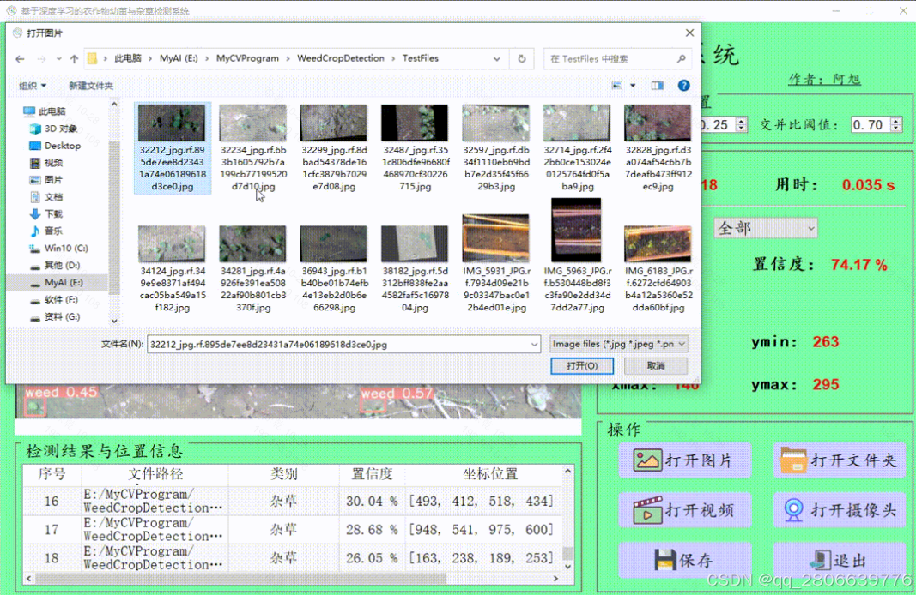
Task: Click the Forward arrow in file dialog
Action: (41, 59)
